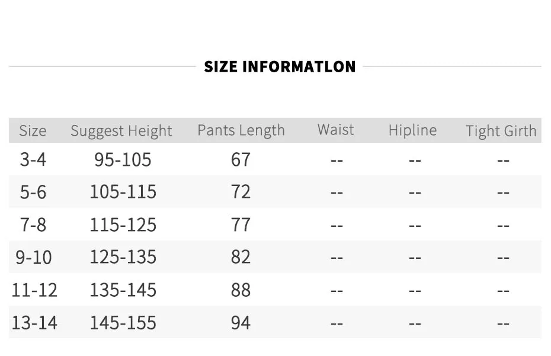The height and width of the screenshot is (356, 551).
Task: Click pants length value 88
Action: (241, 290)
